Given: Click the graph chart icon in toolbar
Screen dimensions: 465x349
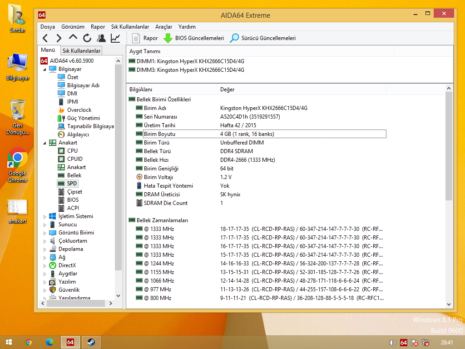Looking at the screenshot, I should [x=115, y=38].
